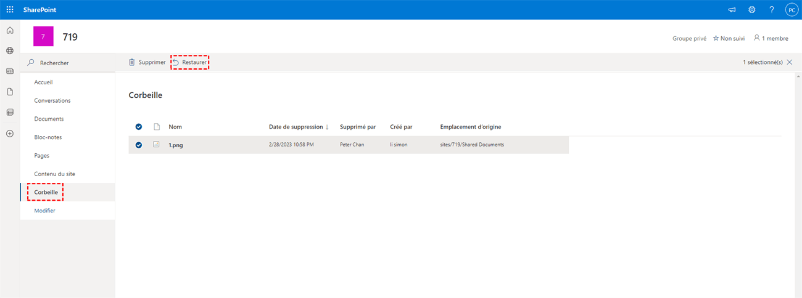802x298 pixels.
Task: Click the Restaurer button
Action: pos(190,62)
